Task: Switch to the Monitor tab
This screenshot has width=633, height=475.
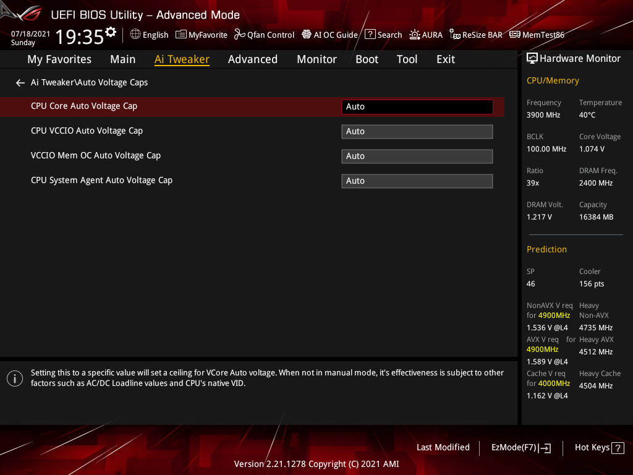Action: click(x=316, y=59)
